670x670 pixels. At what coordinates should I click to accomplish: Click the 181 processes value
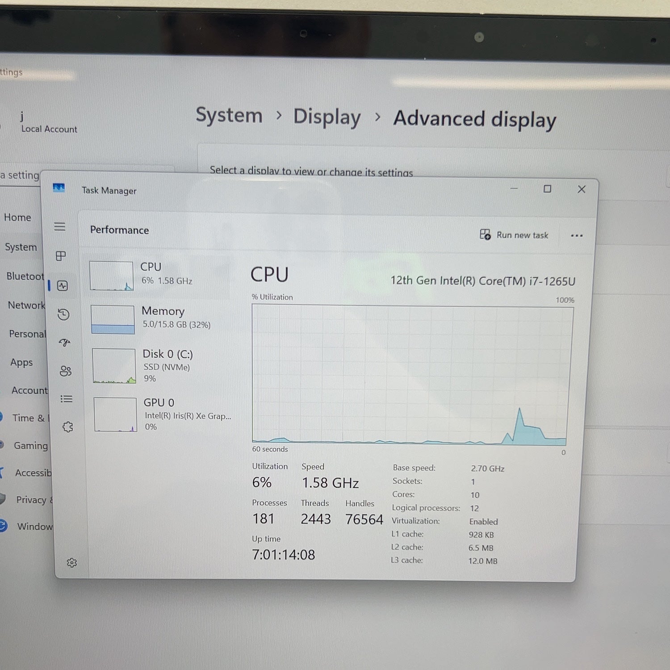[x=263, y=519]
